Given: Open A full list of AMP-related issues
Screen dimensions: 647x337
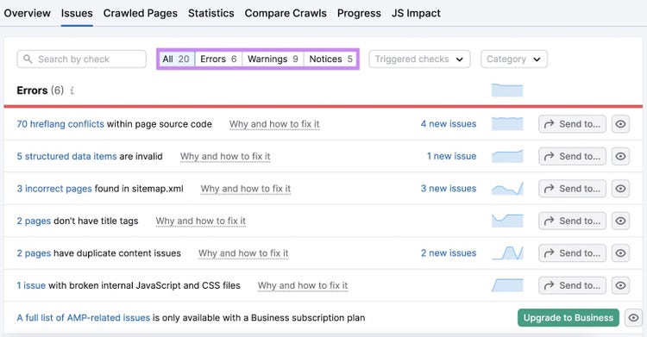Looking at the screenshot, I should point(84,318).
